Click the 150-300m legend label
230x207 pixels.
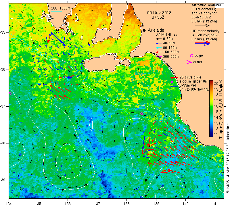pyautogui.click(x=171, y=52)
